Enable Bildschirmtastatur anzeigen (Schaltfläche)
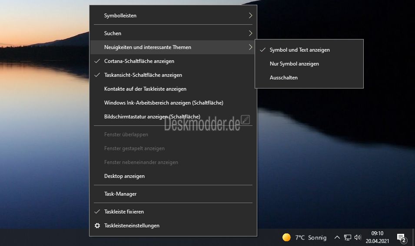The height and width of the screenshot is (246, 415). coord(173,117)
